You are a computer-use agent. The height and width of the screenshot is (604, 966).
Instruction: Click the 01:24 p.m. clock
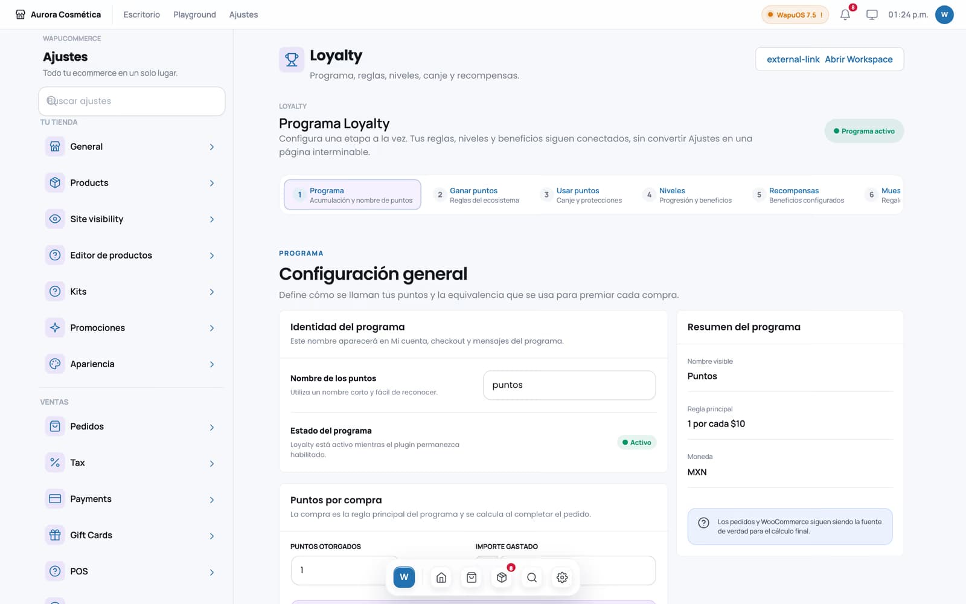(907, 14)
